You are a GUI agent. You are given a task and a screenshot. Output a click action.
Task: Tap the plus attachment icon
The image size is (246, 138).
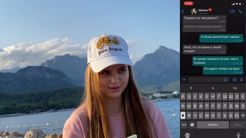184,80
